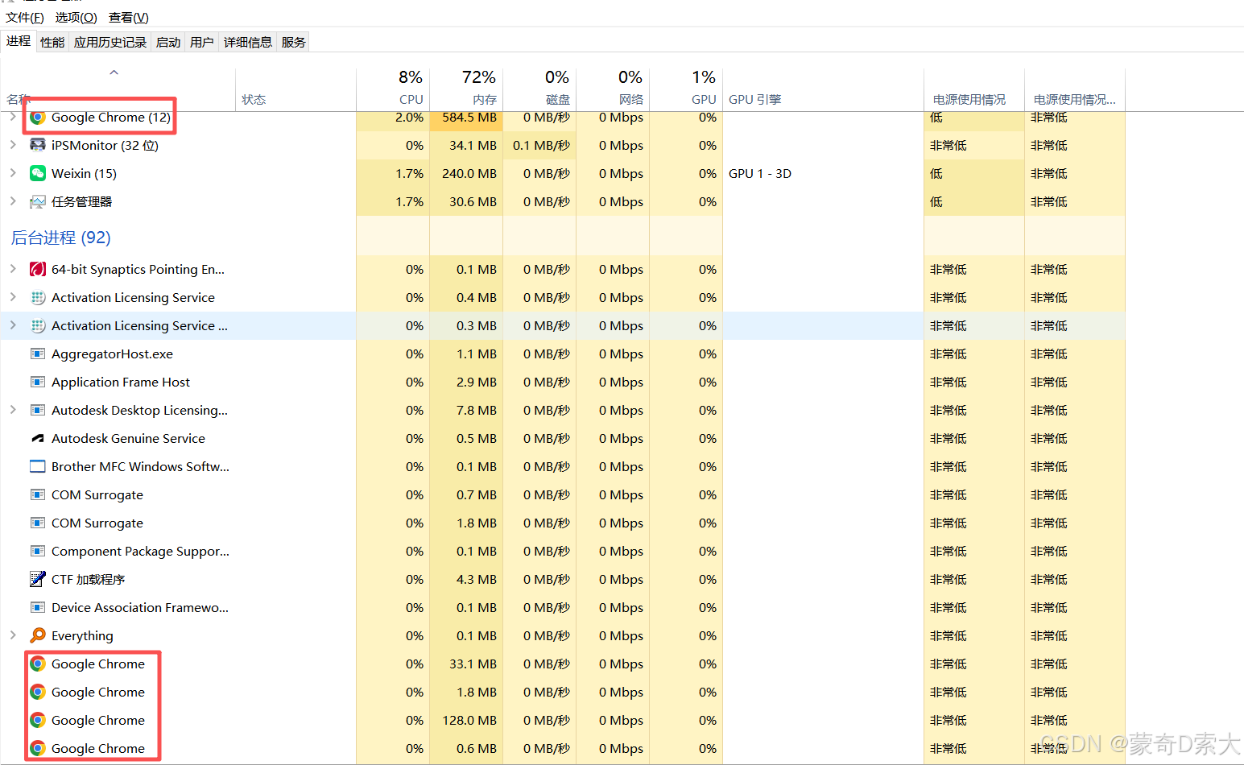Select the COM Surrogate 1.8 MB row
1244x765 pixels.
pos(563,523)
